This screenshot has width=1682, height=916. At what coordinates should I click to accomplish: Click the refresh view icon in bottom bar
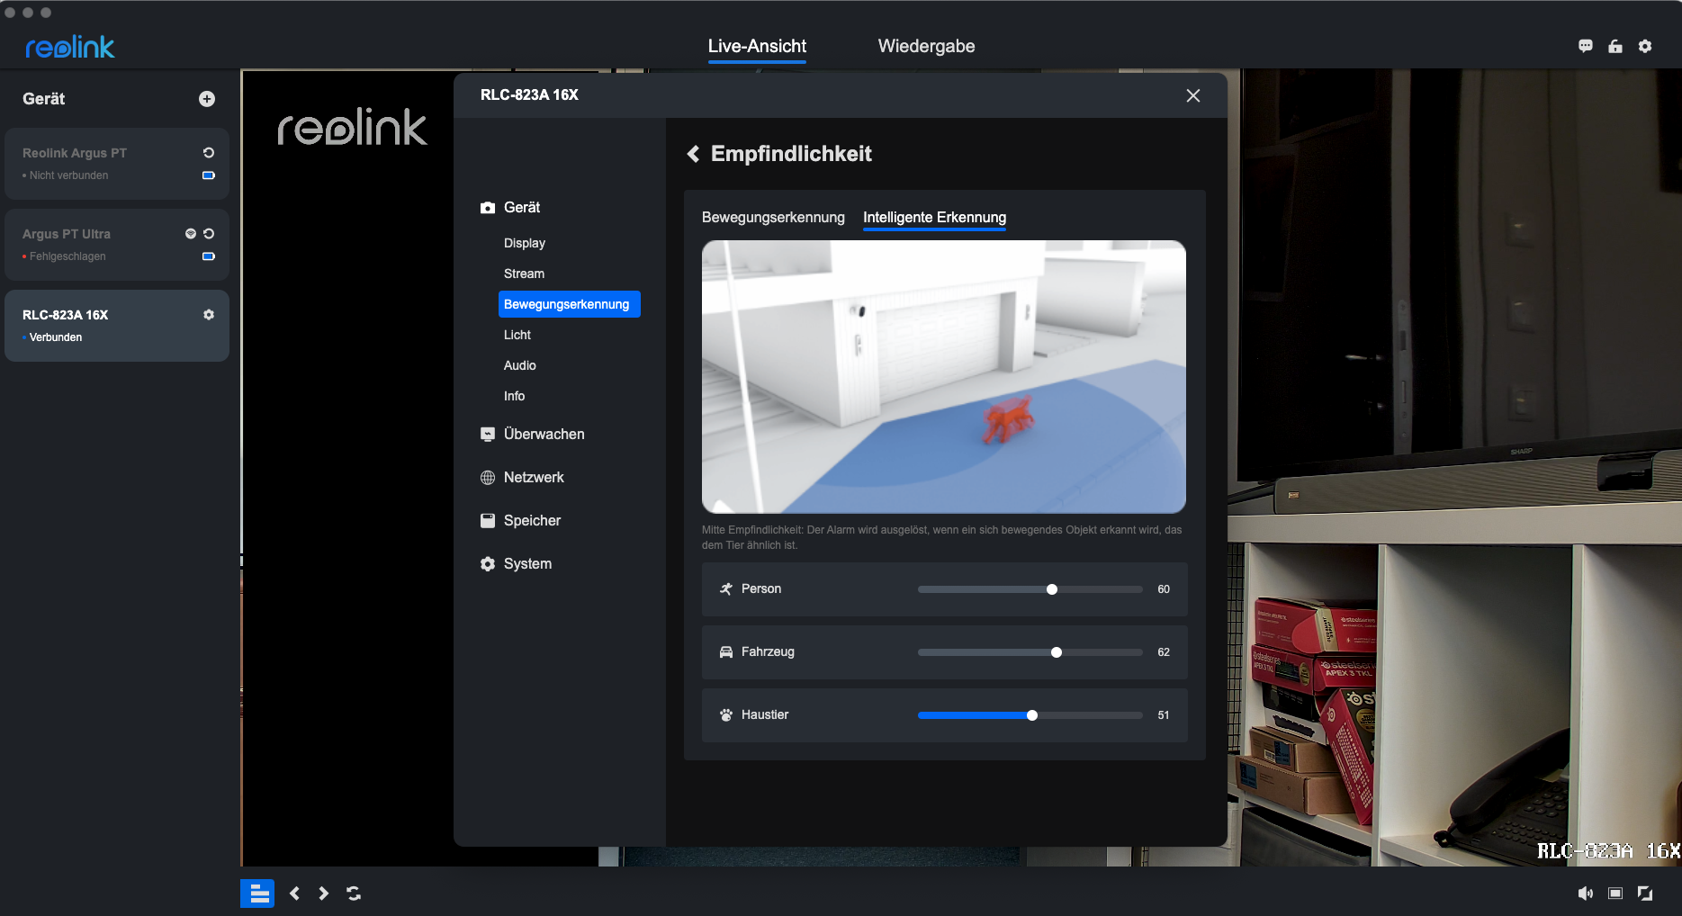354,894
